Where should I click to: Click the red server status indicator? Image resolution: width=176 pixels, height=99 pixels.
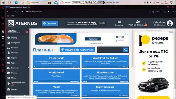coord(27,32)
